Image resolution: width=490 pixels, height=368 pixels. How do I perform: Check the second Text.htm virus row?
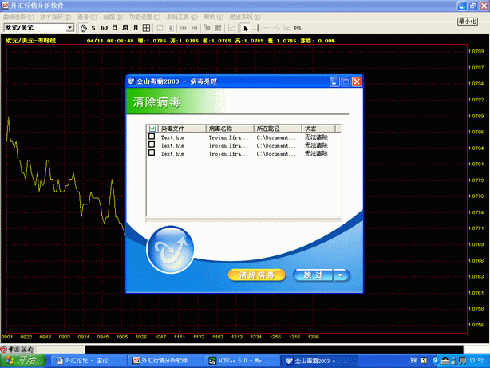point(152,144)
